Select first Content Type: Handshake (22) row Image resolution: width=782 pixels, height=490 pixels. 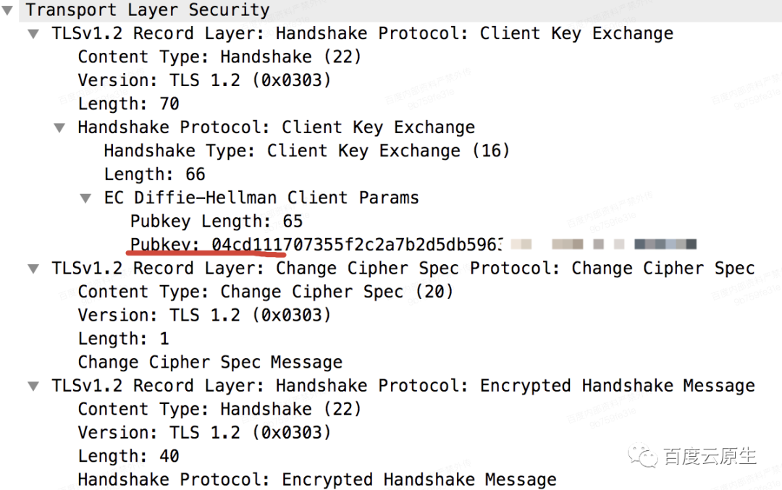point(219,57)
